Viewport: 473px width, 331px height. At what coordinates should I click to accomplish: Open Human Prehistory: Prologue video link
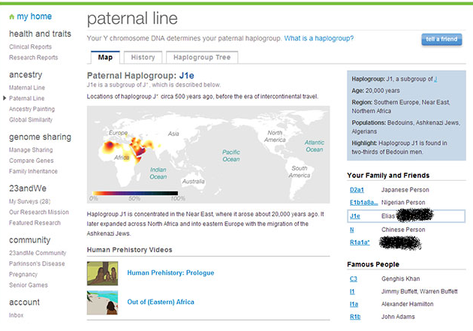pos(170,272)
